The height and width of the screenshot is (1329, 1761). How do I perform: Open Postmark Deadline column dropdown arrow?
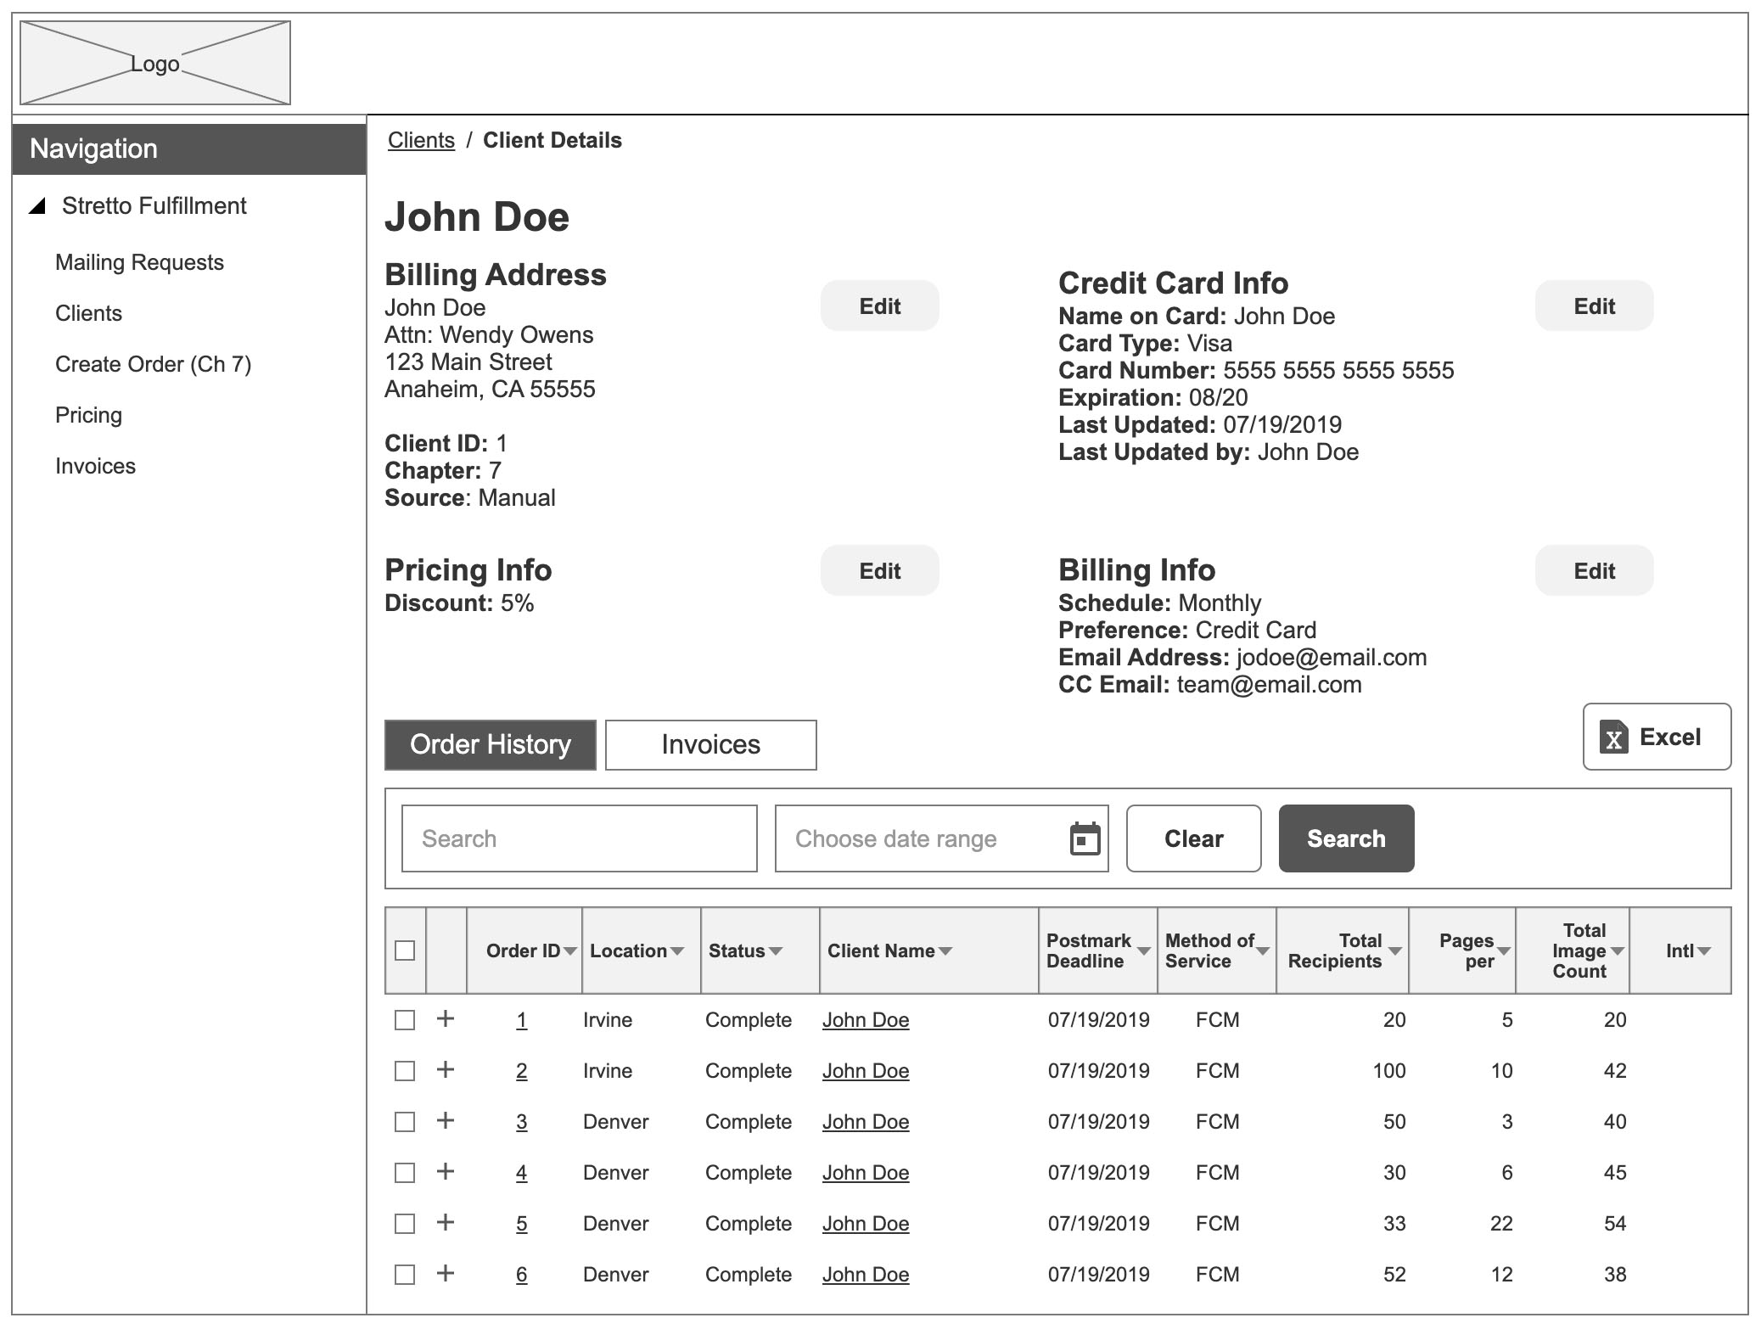(1144, 951)
